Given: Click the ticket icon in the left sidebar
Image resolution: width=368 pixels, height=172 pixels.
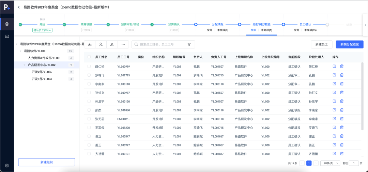Looking at the screenshot, I should tap(7, 36).
